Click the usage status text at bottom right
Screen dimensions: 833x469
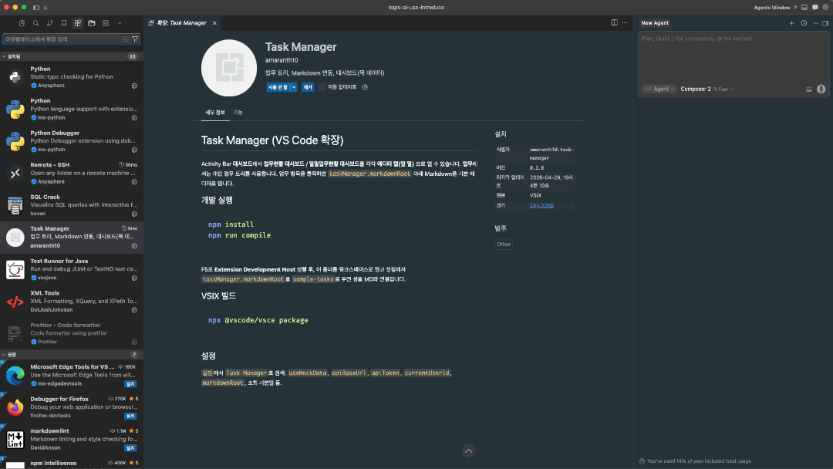coord(699,461)
